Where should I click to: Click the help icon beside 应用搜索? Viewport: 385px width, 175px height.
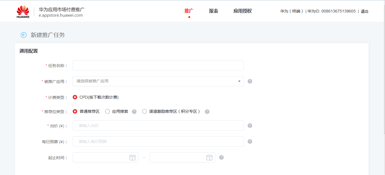click(134, 111)
